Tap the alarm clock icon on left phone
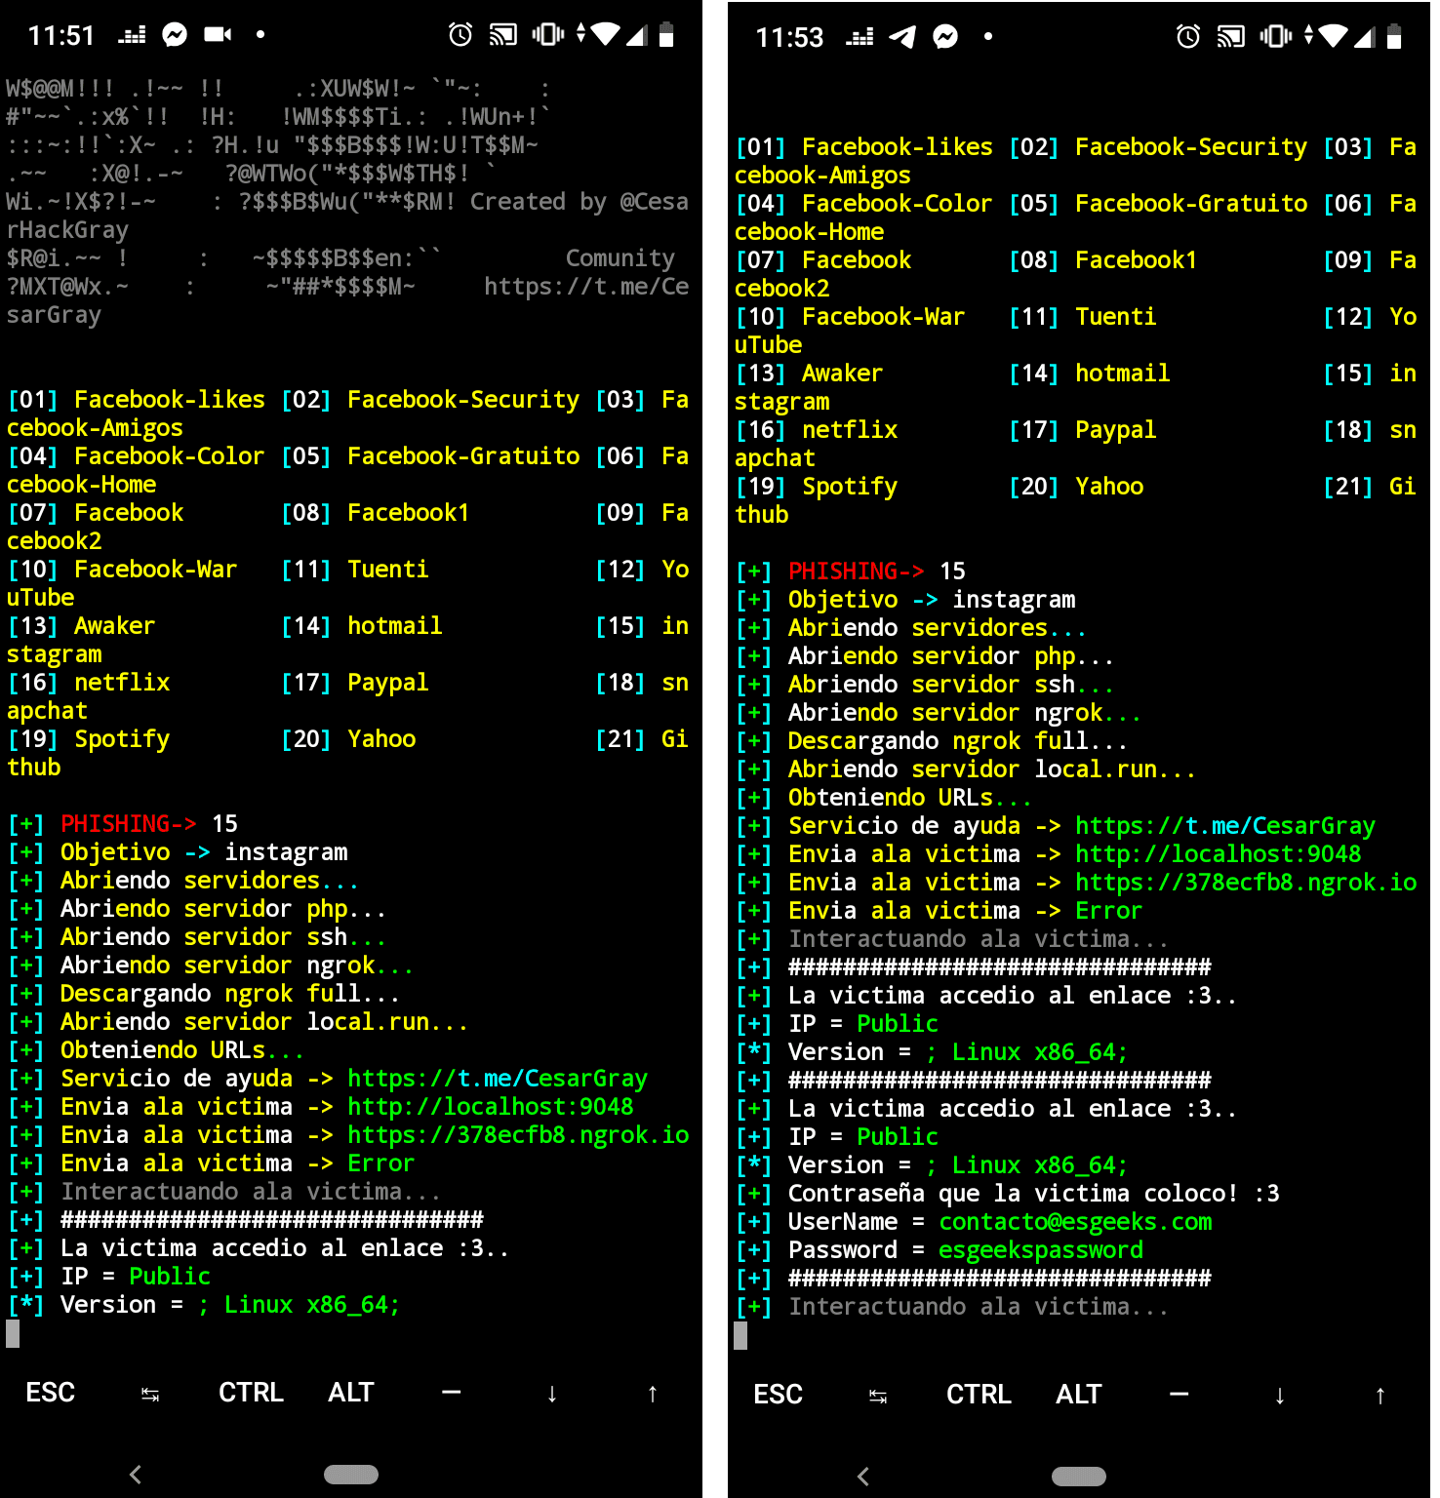This screenshot has height=1498, width=1440. (x=460, y=35)
